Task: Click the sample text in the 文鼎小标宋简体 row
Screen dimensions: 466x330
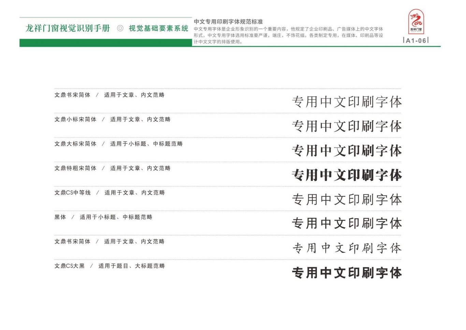Action: tap(347, 126)
